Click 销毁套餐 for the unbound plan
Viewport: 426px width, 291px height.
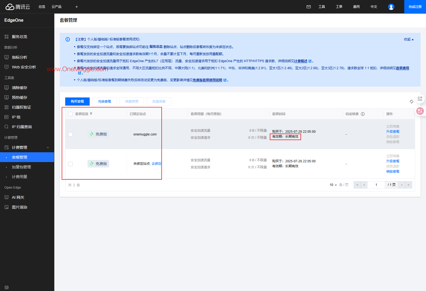[x=393, y=172]
